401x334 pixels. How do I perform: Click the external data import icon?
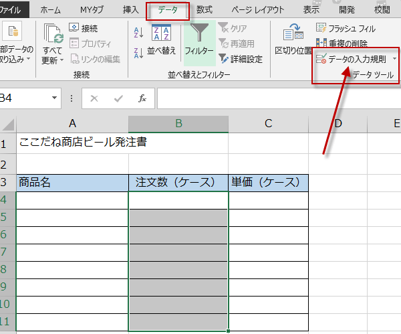[12, 31]
